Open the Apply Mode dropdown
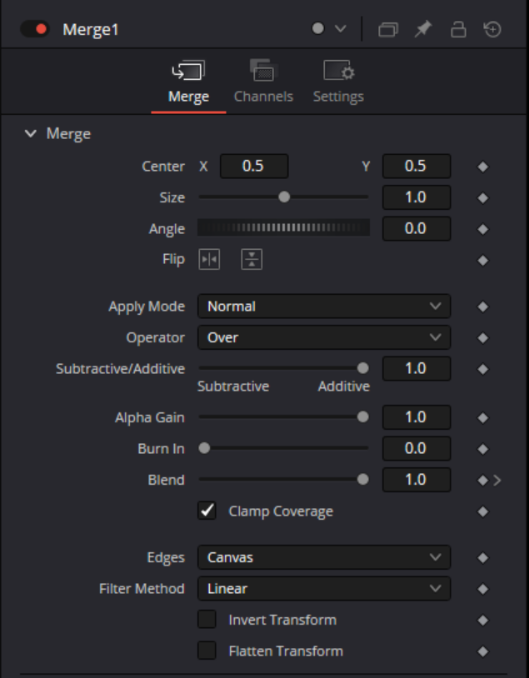Image resolution: width=529 pixels, height=678 pixels. pos(323,307)
